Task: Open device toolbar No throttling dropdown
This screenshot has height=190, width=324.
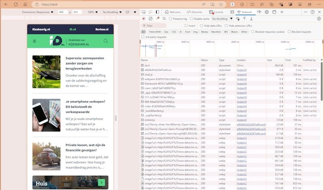Action: coord(112,12)
